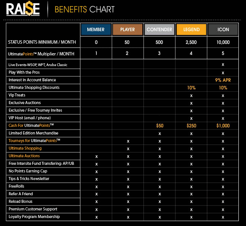Screen dimensions: 246x226
Task: Click x for Exclusive Auctions under LEGEND
Action: [x=191, y=103]
